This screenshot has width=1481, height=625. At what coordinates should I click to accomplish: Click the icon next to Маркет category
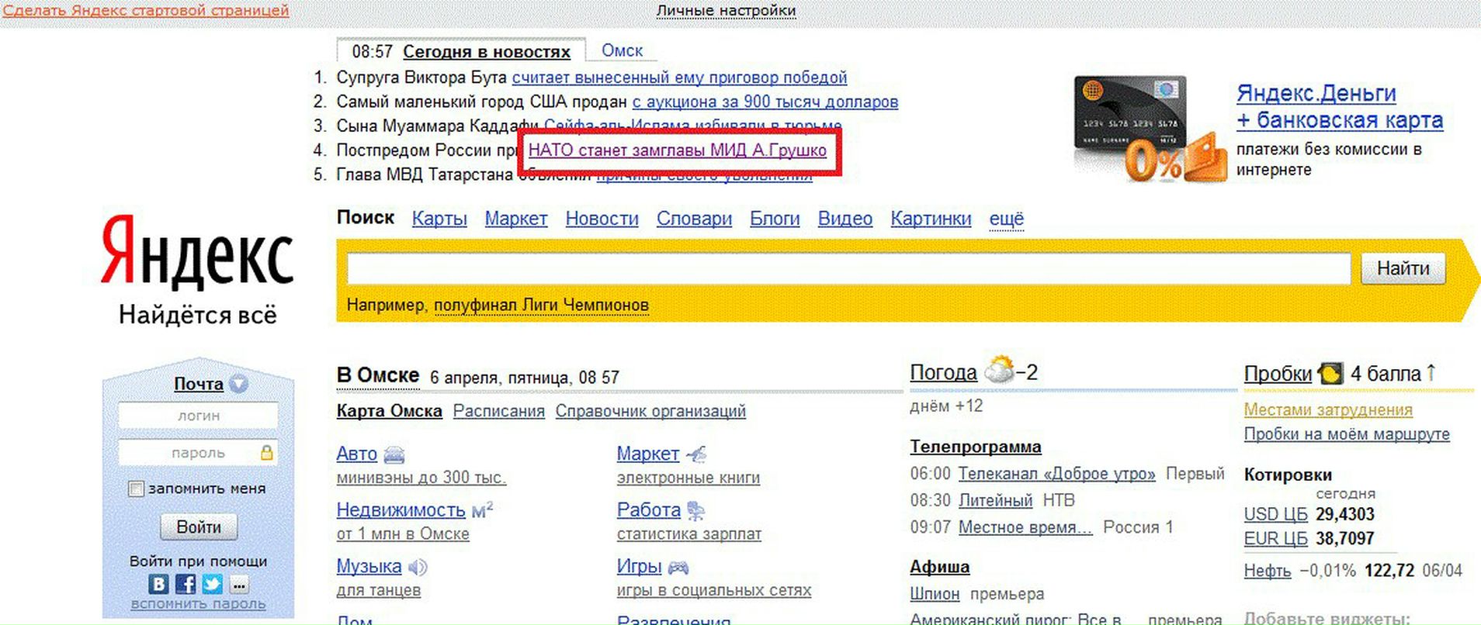[696, 454]
